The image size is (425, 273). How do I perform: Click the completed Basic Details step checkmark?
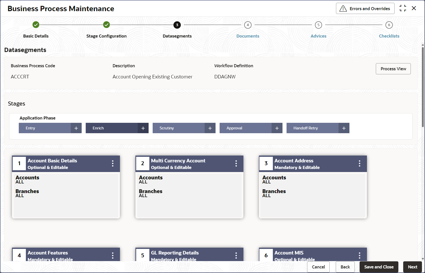point(36,25)
